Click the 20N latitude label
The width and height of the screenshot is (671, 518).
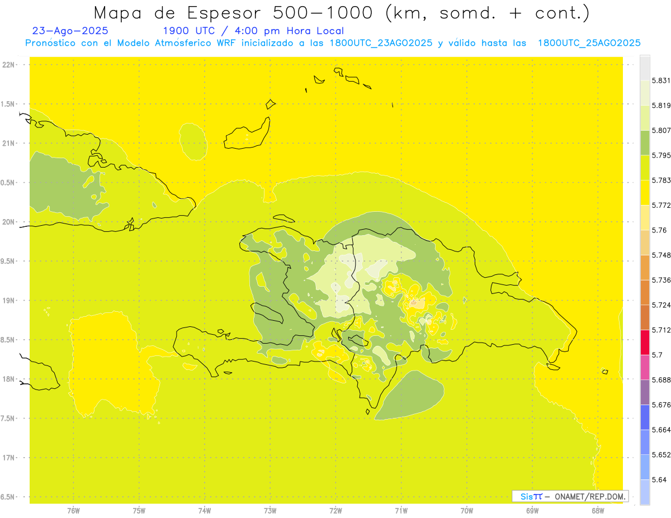[10, 222]
